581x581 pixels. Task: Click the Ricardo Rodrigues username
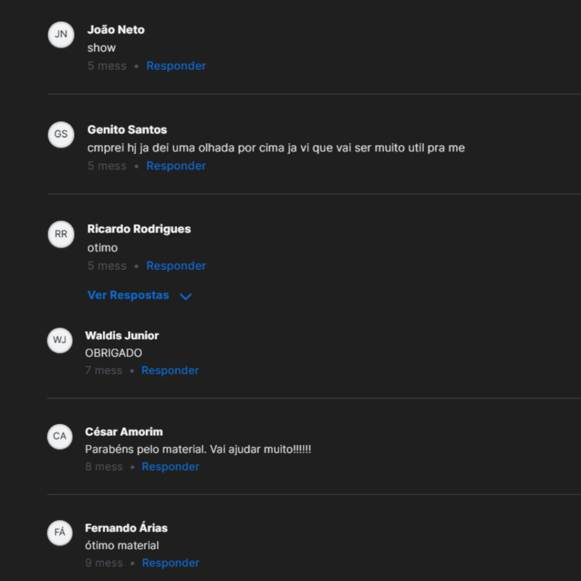coord(139,229)
